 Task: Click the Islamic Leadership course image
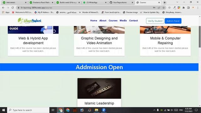[99, 89]
